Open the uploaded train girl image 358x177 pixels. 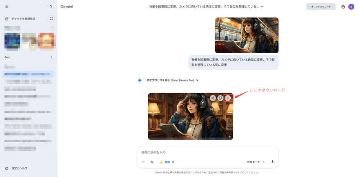pos(247,35)
